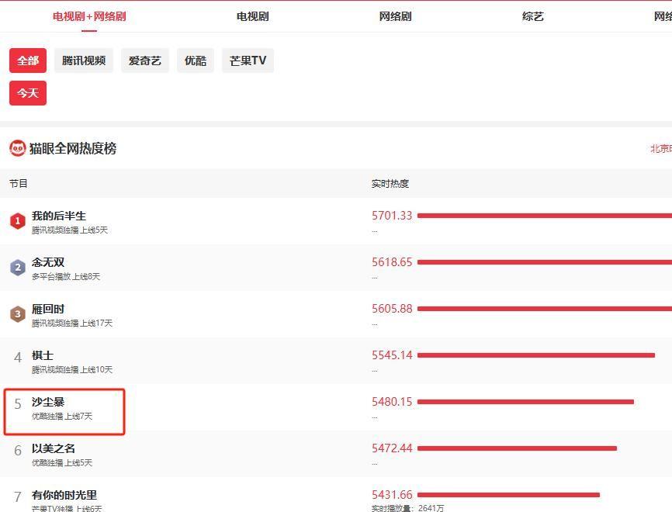Screen dimensions: 672x512
Task: Open 以美之名 show entry
Action: coord(54,448)
